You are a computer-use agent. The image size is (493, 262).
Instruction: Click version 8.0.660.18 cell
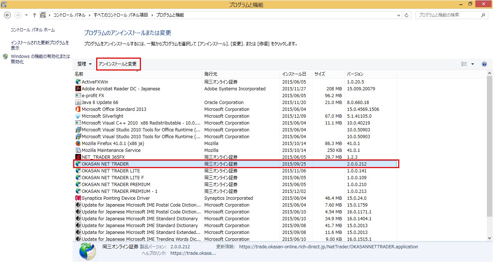coord(358,103)
